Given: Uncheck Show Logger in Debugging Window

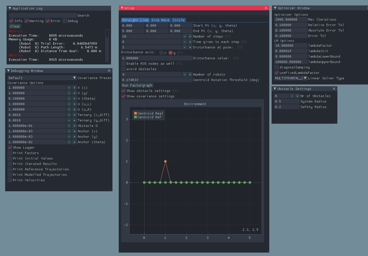Looking at the screenshot, I should pos(10,147).
